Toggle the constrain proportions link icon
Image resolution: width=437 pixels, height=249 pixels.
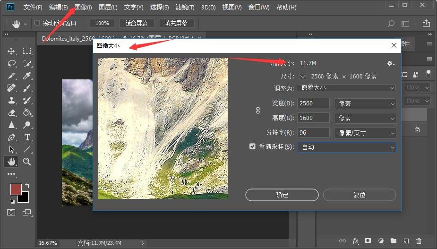coord(258,111)
